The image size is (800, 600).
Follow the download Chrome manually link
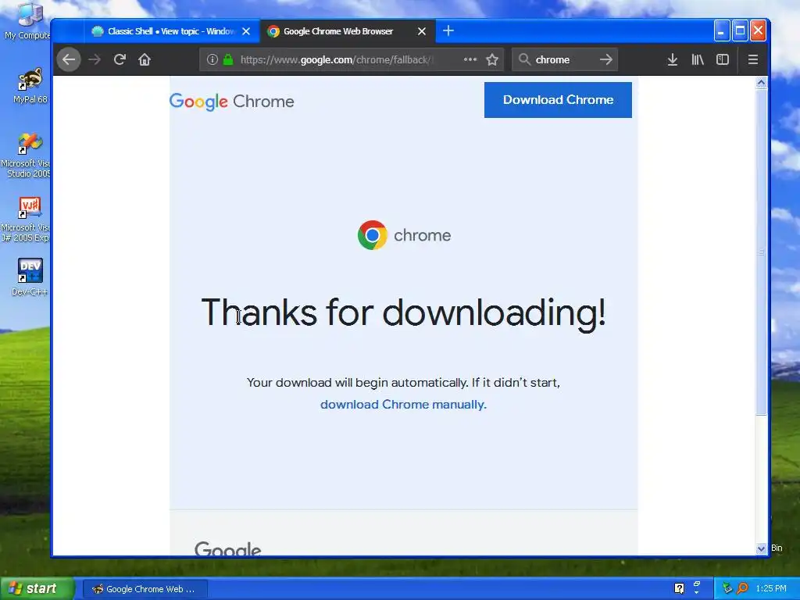click(403, 404)
